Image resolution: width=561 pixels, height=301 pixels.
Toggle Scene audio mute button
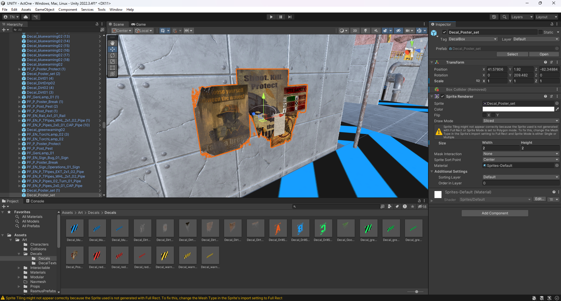[x=376, y=31]
